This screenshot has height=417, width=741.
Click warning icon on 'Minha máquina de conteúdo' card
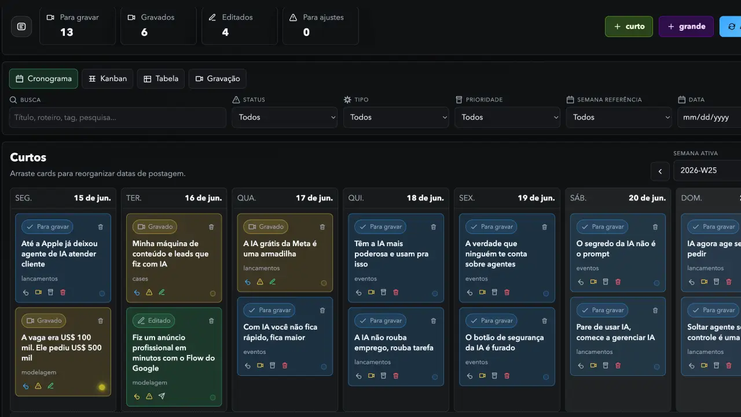point(149,292)
